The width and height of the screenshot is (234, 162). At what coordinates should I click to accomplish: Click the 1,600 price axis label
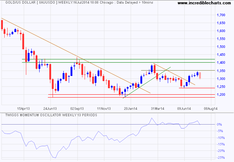pos(221,31)
